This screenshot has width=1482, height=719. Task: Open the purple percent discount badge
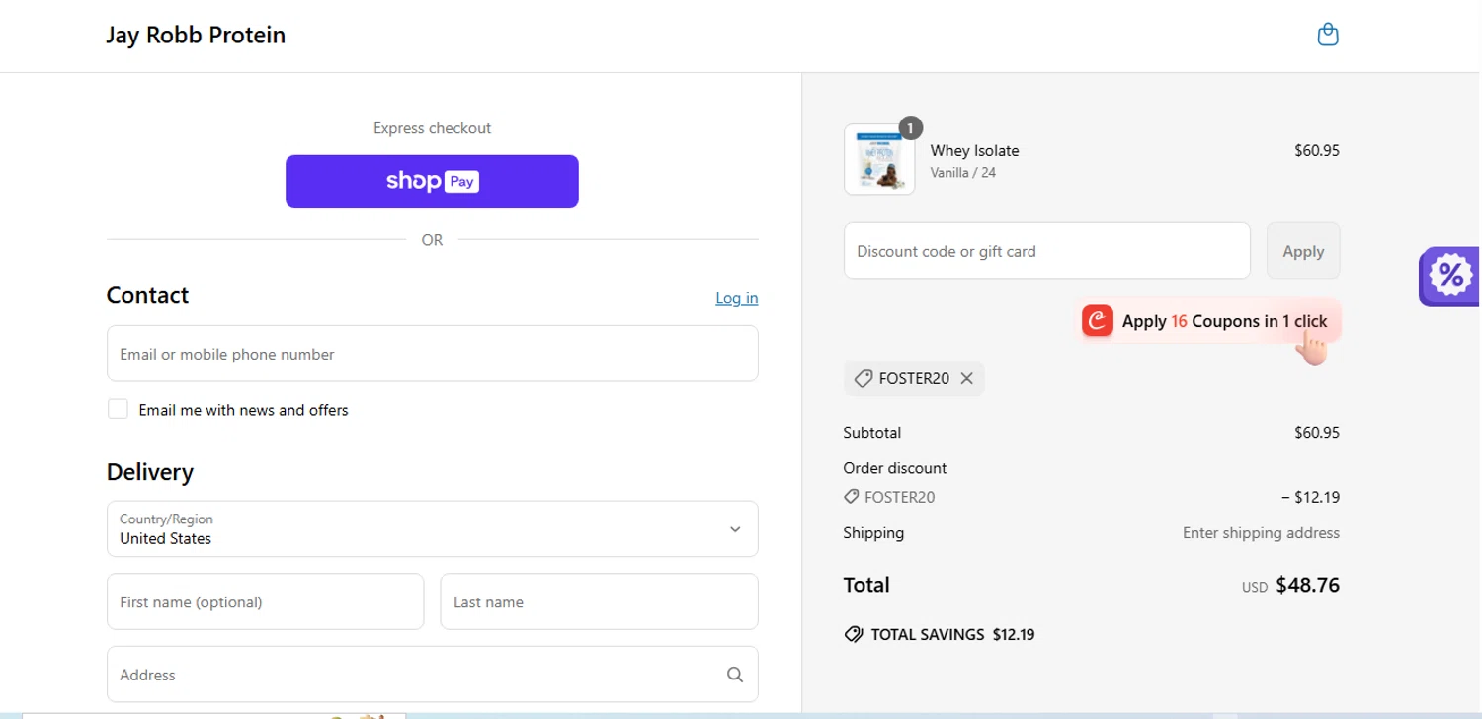click(x=1449, y=276)
